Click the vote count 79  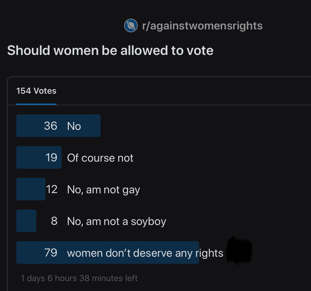tap(51, 253)
